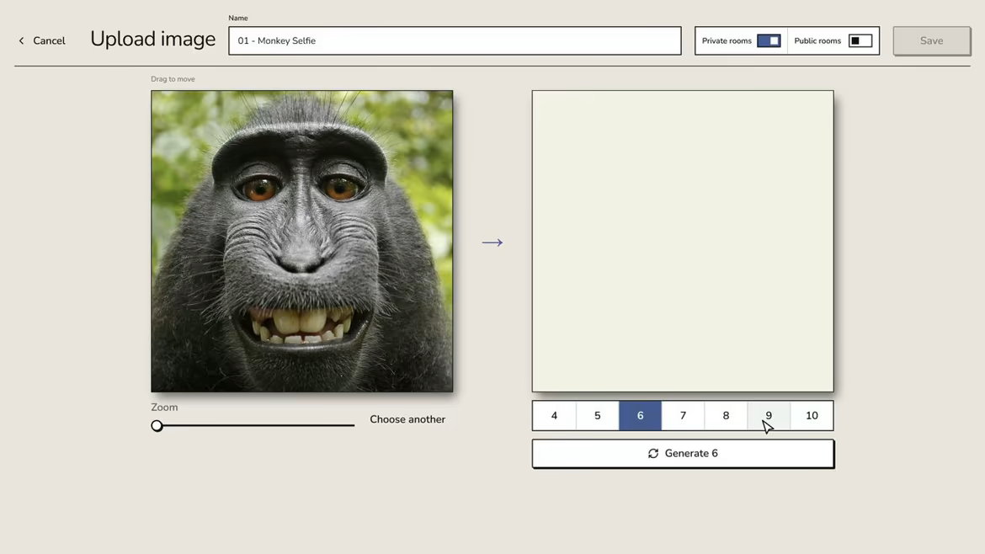The width and height of the screenshot is (985, 554).
Task: Select grid size 7
Action: [683, 416]
